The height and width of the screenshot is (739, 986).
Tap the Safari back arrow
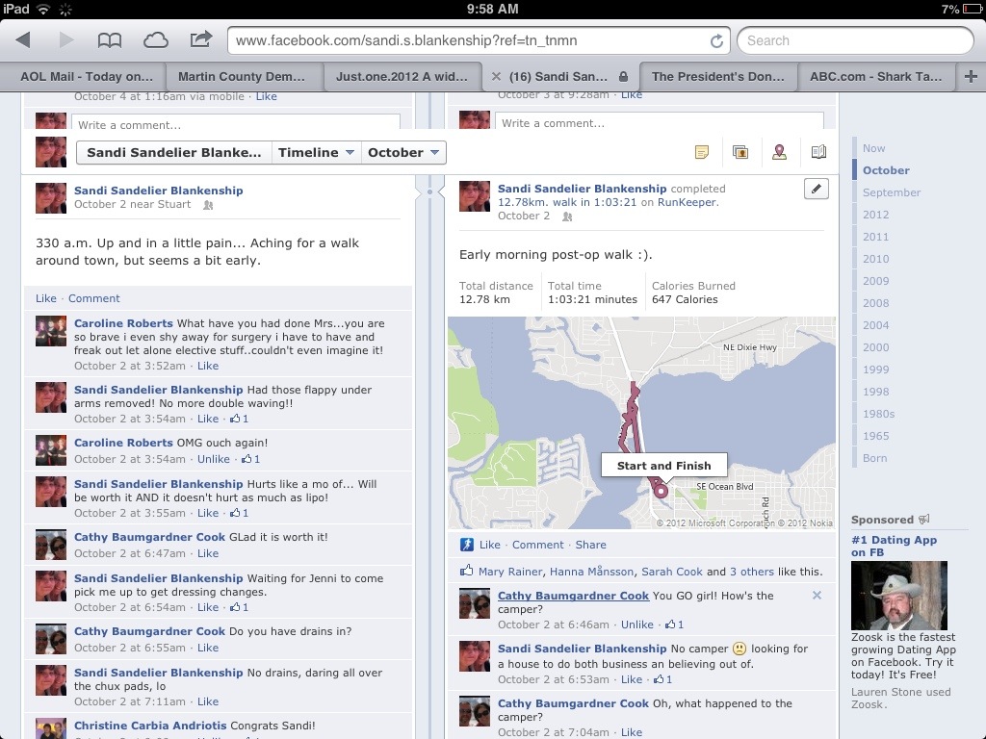tap(23, 40)
